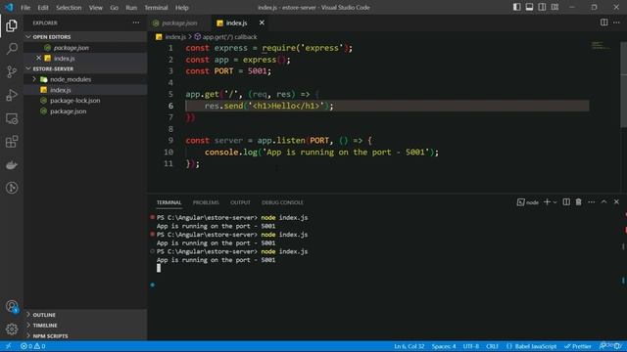Split the terminal panel
Viewport: 627px width, 352px height.
(566, 202)
